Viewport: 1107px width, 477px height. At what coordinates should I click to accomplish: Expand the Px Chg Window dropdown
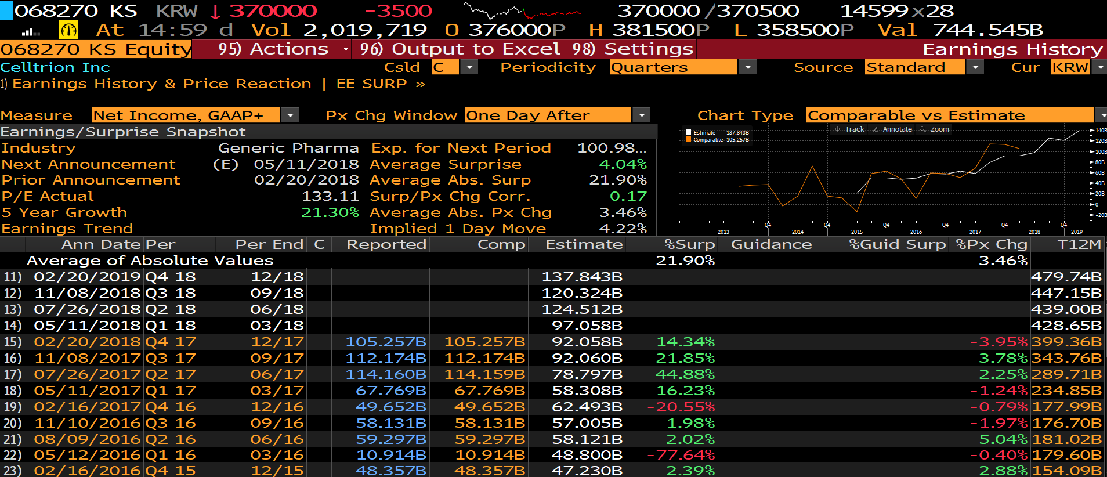[641, 115]
